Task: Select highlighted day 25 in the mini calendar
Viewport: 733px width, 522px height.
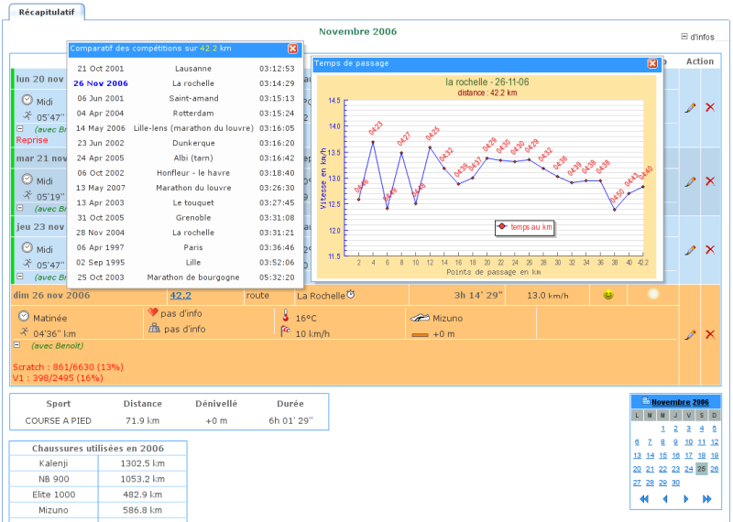Action: point(701,469)
